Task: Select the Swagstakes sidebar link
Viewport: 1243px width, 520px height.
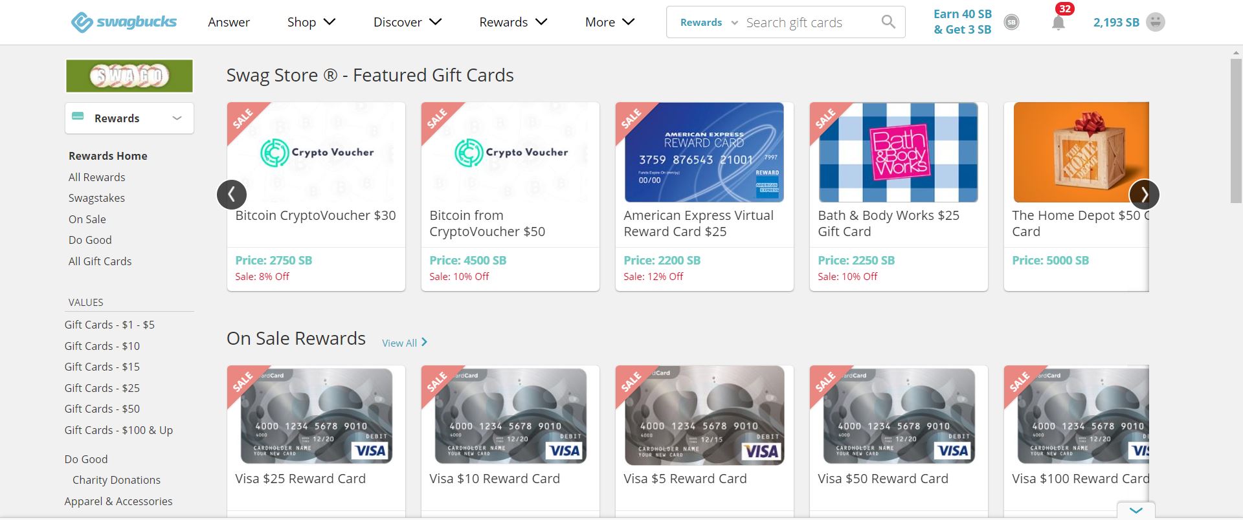Action: click(96, 198)
